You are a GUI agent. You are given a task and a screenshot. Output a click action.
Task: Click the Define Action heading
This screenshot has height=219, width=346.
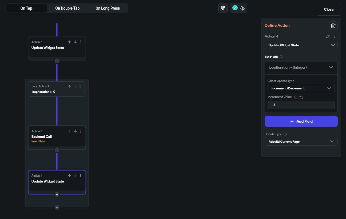(277, 26)
